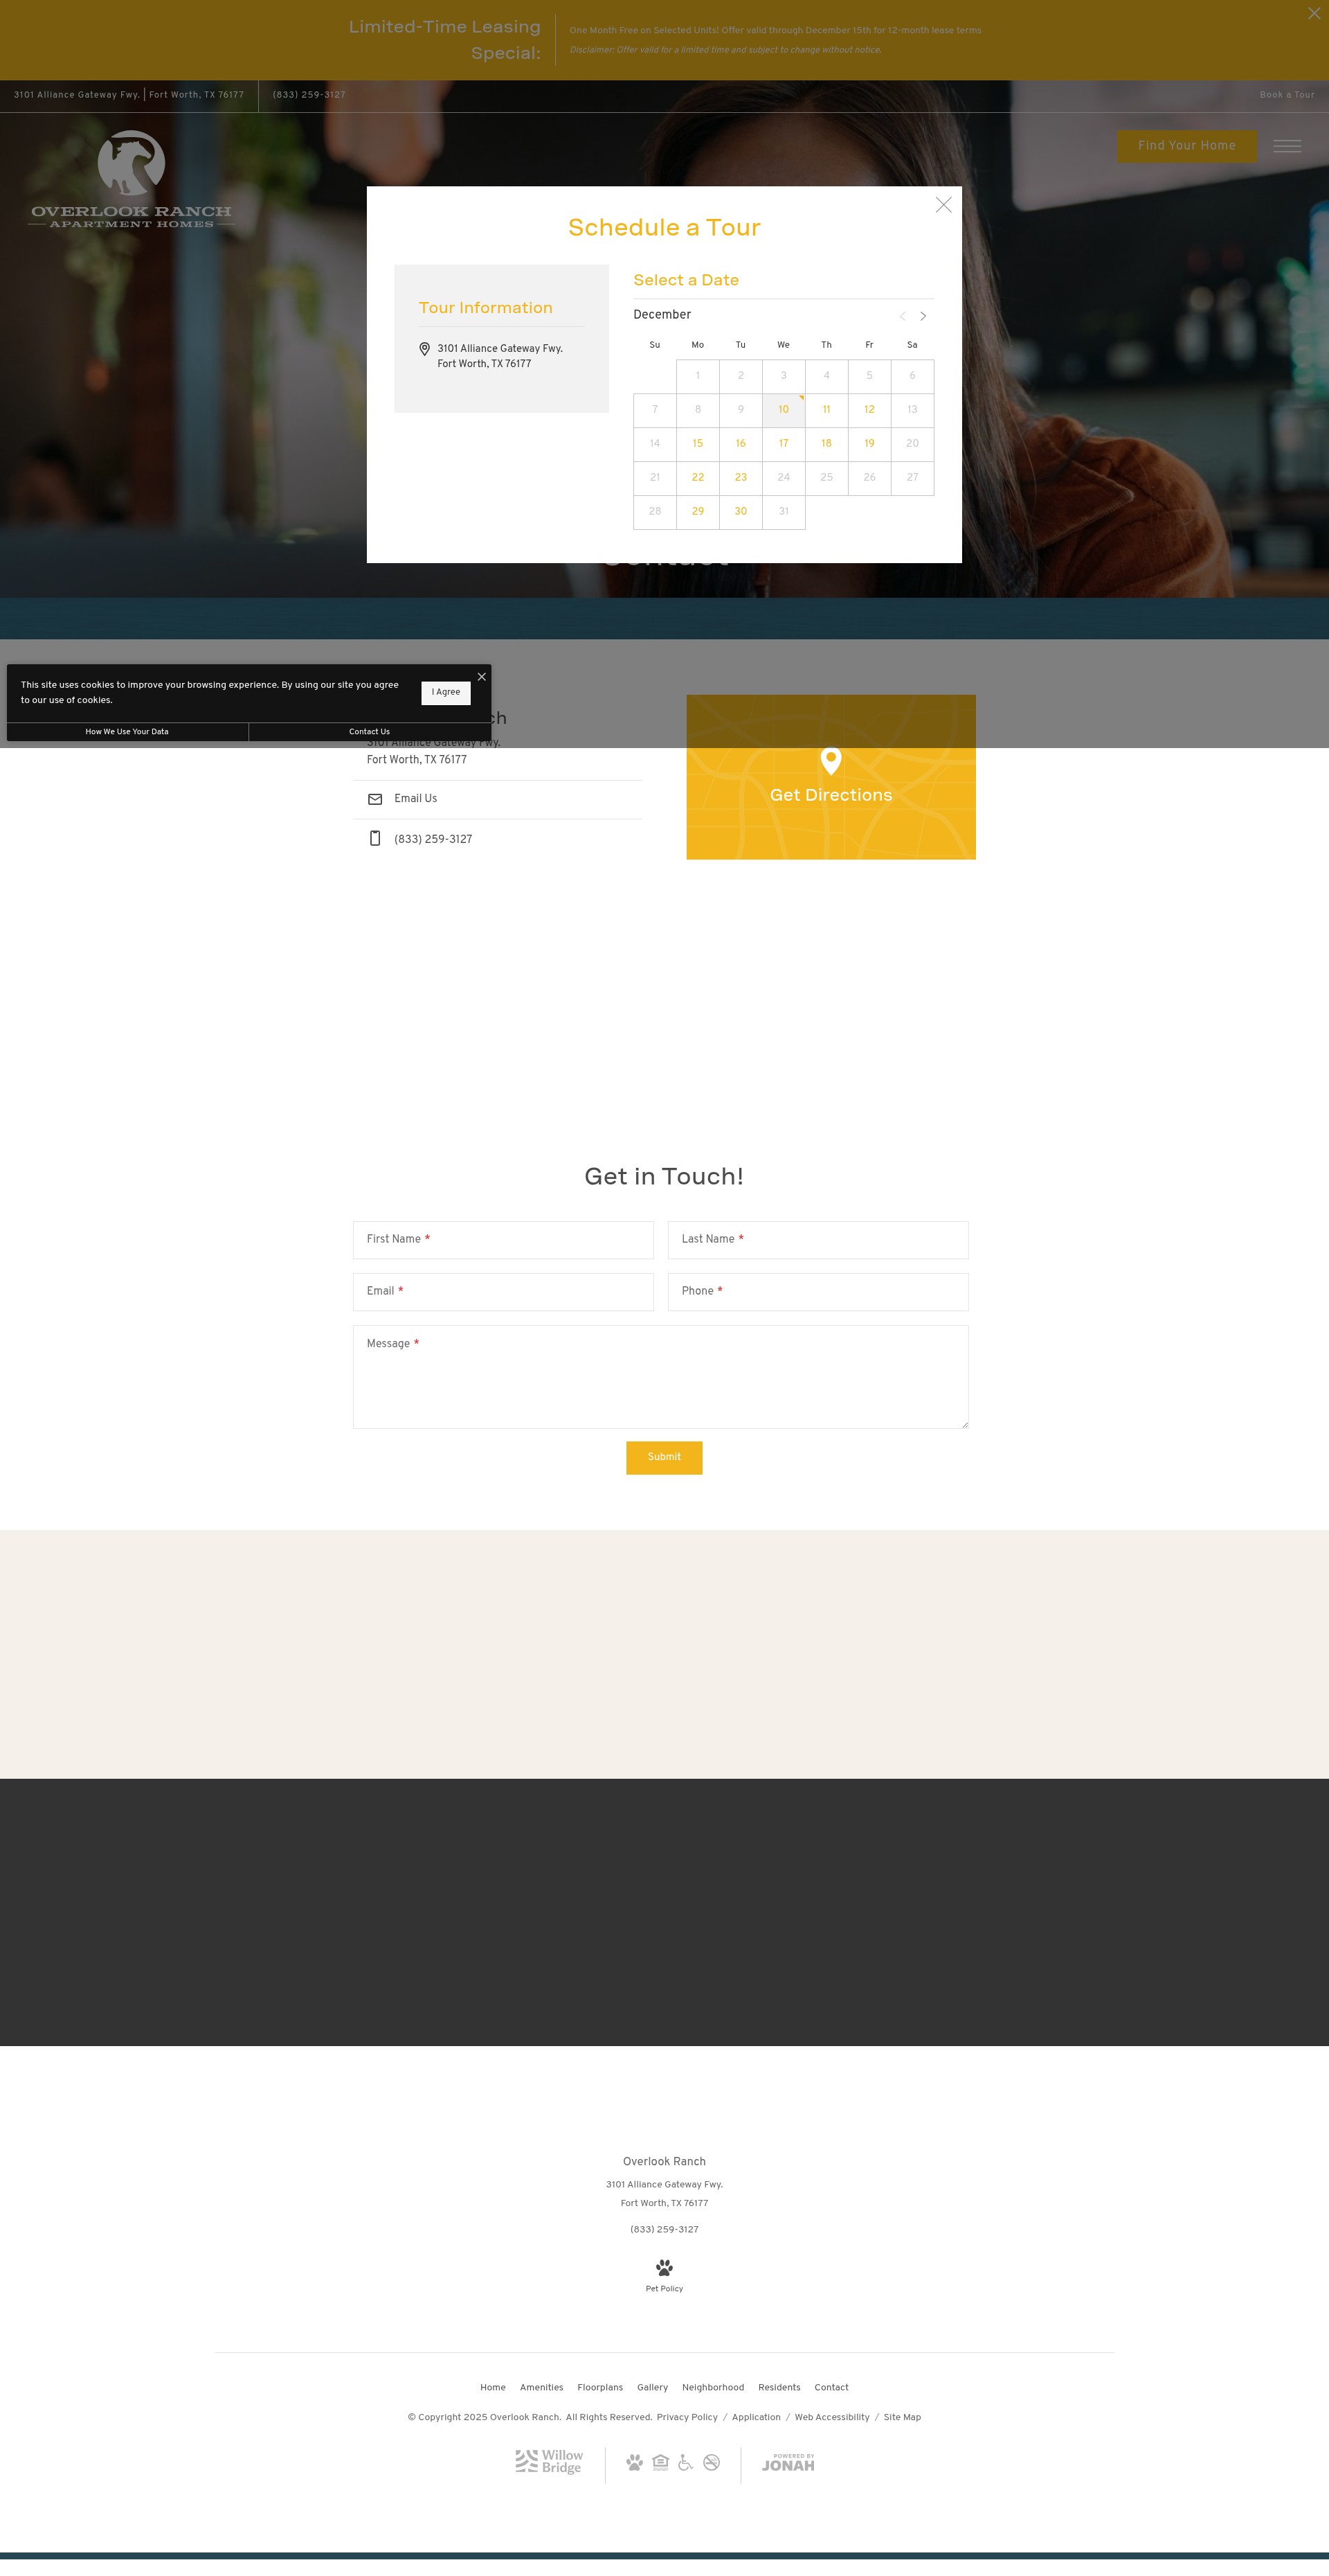
Task: Select December 12 tour date
Action: click(869, 410)
